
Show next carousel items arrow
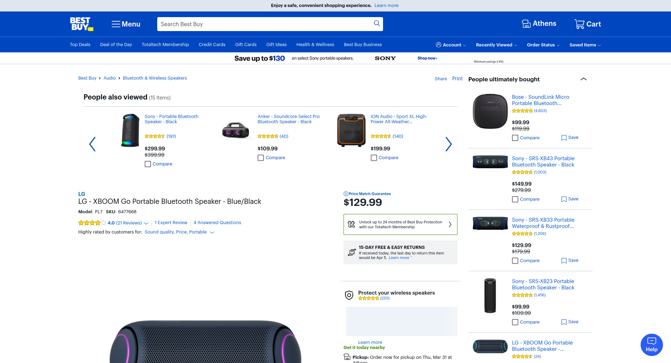pos(448,144)
